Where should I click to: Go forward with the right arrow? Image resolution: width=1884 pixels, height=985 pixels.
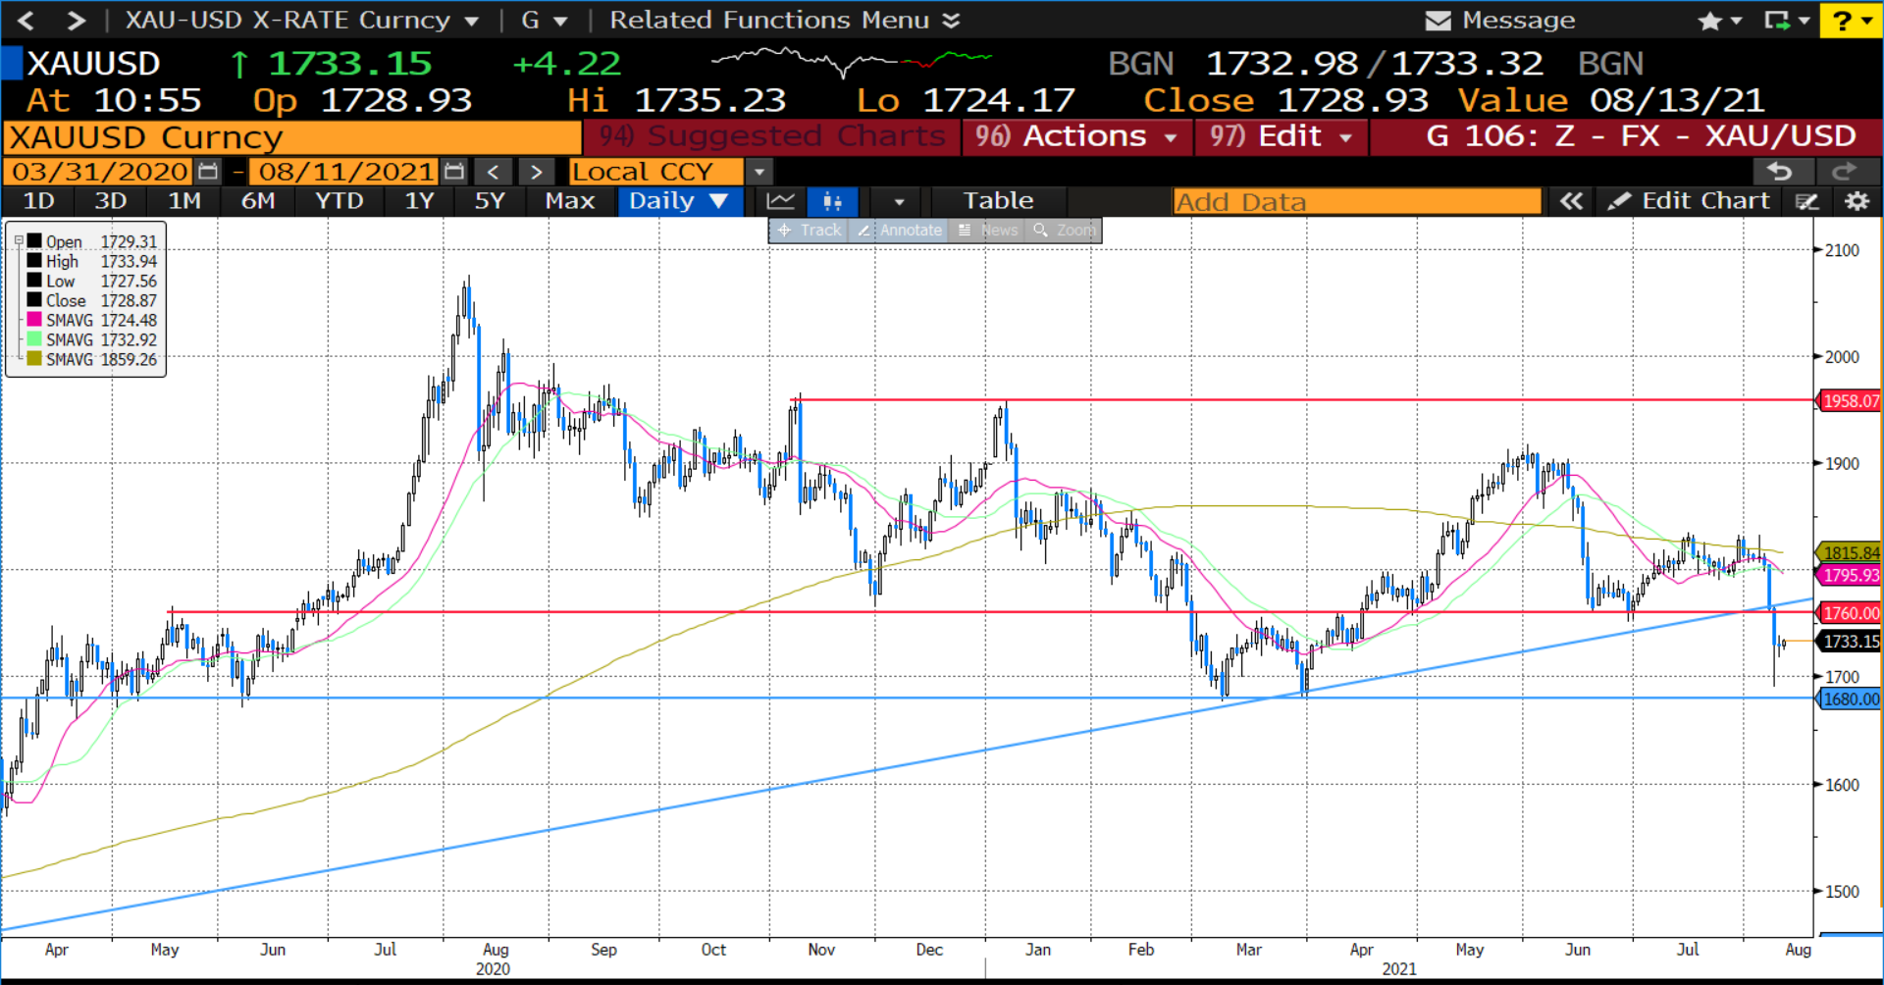pos(76,20)
